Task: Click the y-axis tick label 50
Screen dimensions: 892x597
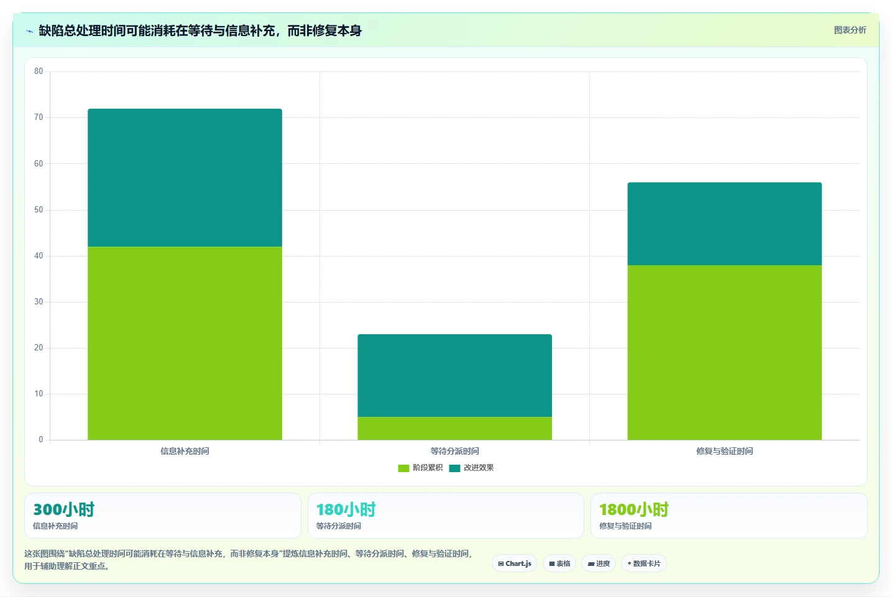Action: pyautogui.click(x=39, y=210)
